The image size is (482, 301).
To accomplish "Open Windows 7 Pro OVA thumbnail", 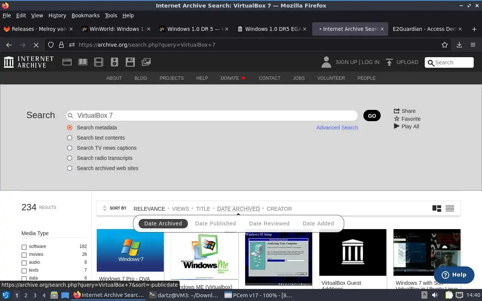I will [130, 250].
